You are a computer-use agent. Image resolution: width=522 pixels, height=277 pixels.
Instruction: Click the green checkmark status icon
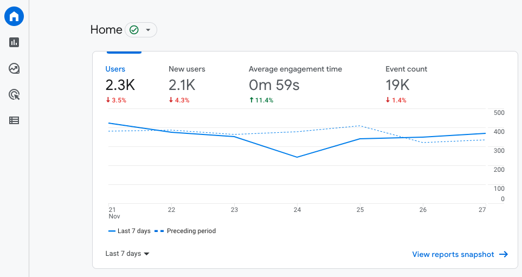point(134,30)
